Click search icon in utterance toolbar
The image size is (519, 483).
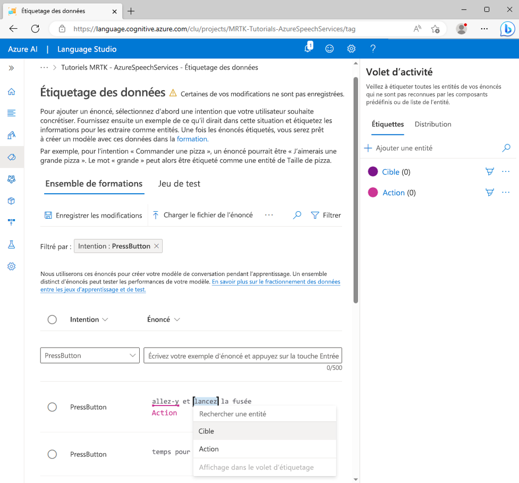[x=297, y=215]
